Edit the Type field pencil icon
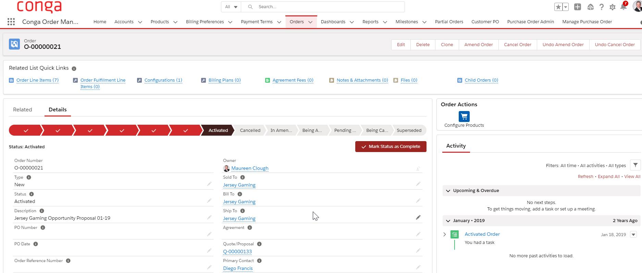 [209, 184]
